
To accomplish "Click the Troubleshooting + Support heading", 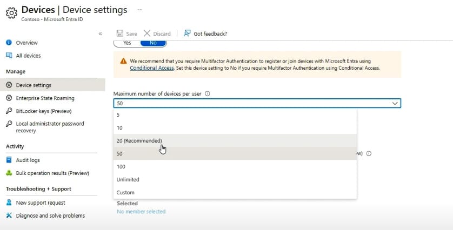I will tap(38, 189).
